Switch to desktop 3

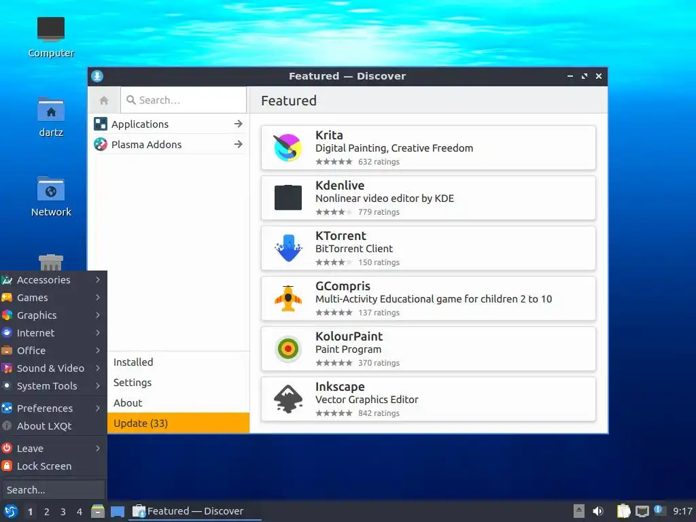click(63, 512)
